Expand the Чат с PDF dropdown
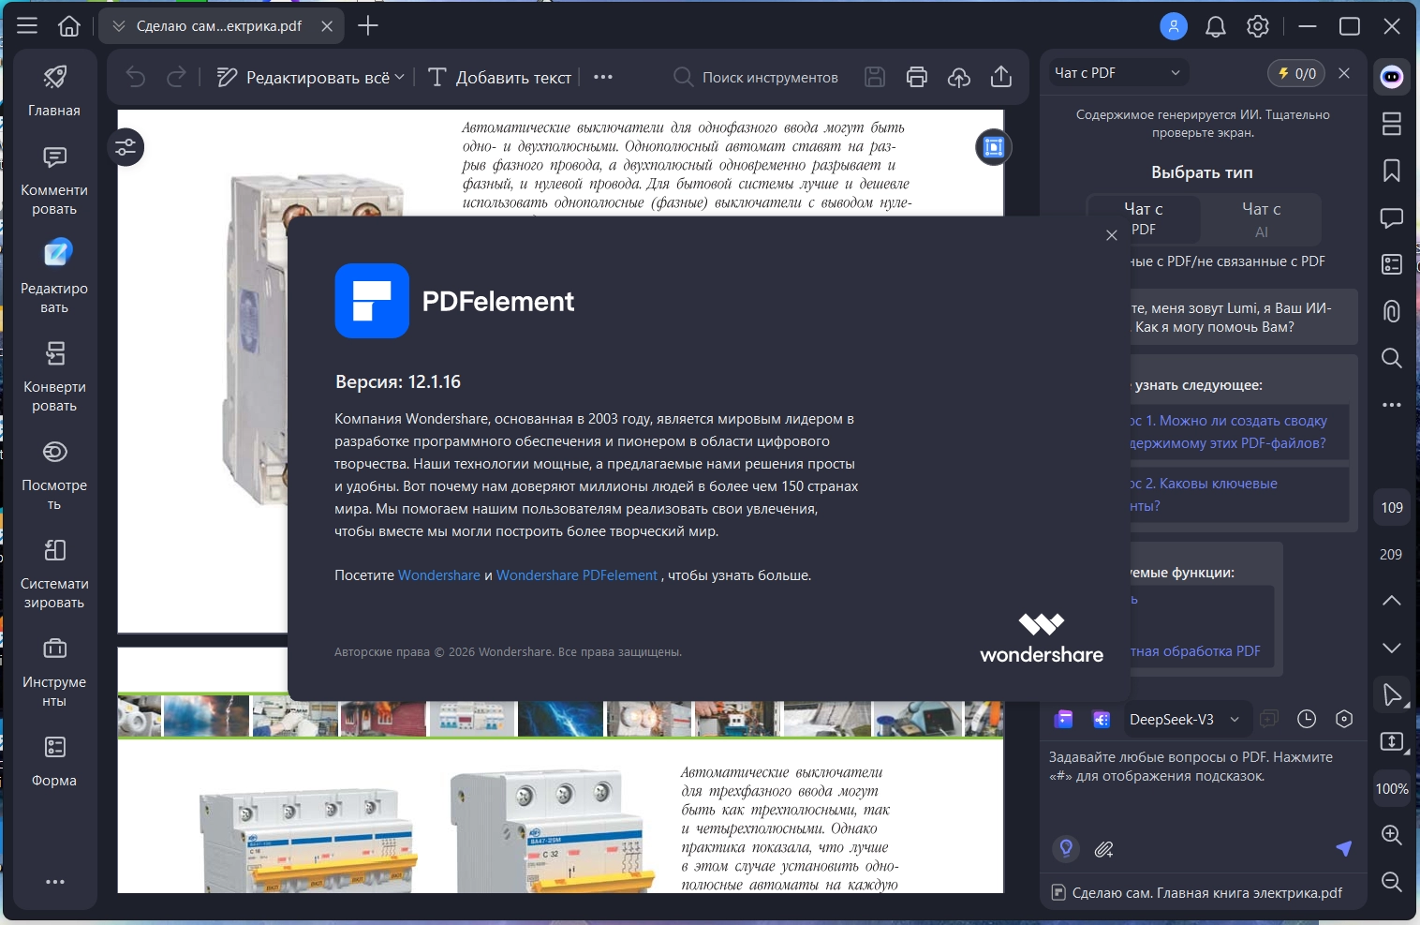Viewport: 1420px width, 925px height. coord(1118,73)
